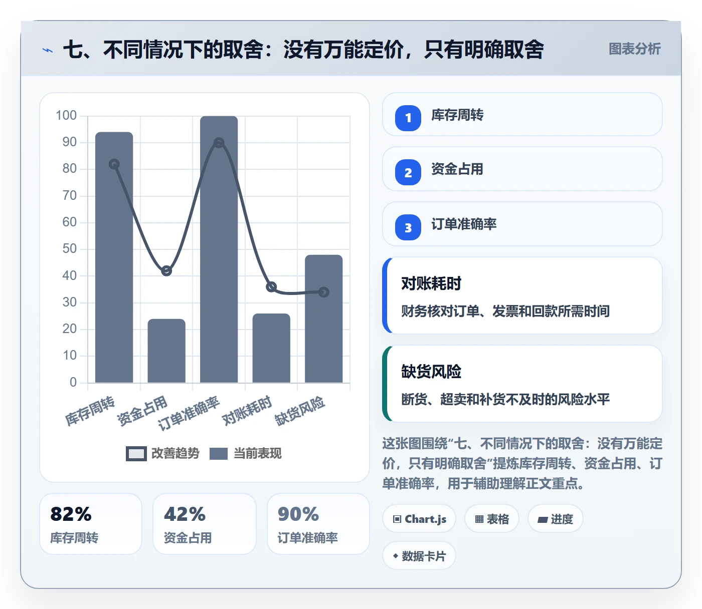Toggle the 当前表现 legend swatch
Viewport: 702px width, 609px height.
click(219, 454)
